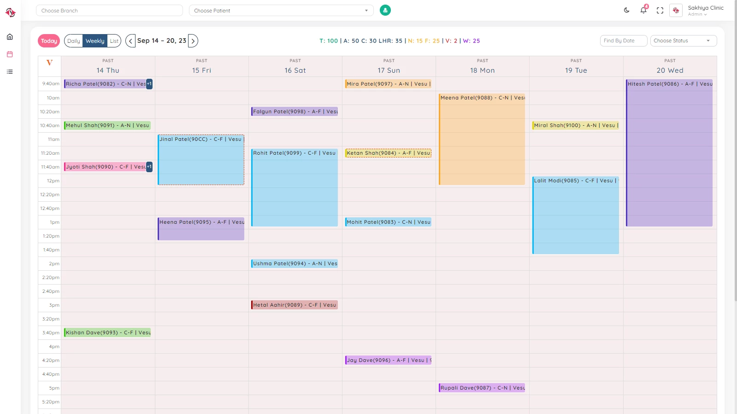Image resolution: width=737 pixels, height=414 pixels.
Task: Toggle dark mode moon icon
Action: (626, 10)
